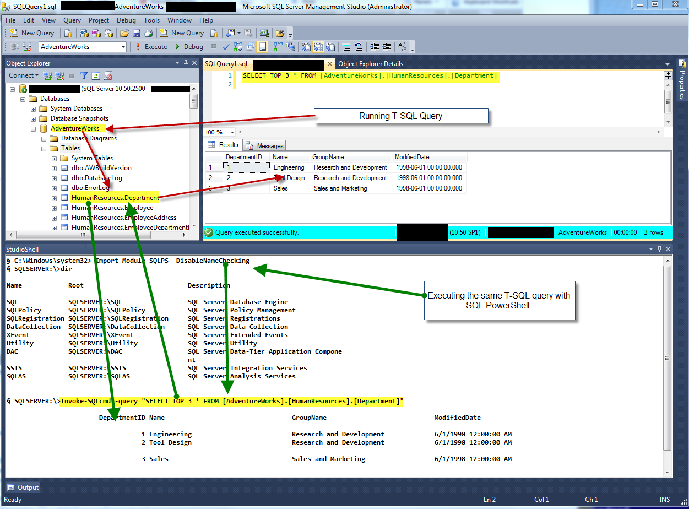
Task: Open the Query Options toolbar icon
Action: (251, 47)
